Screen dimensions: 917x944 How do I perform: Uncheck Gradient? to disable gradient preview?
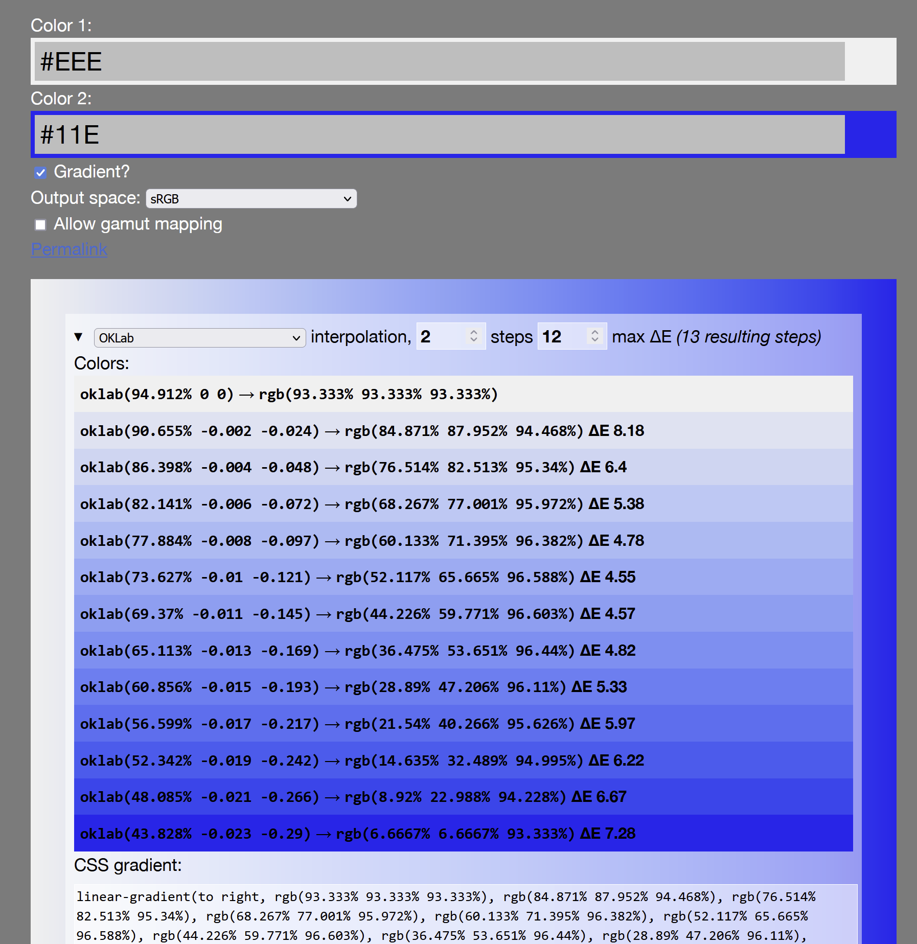pyautogui.click(x=41, y=173)
